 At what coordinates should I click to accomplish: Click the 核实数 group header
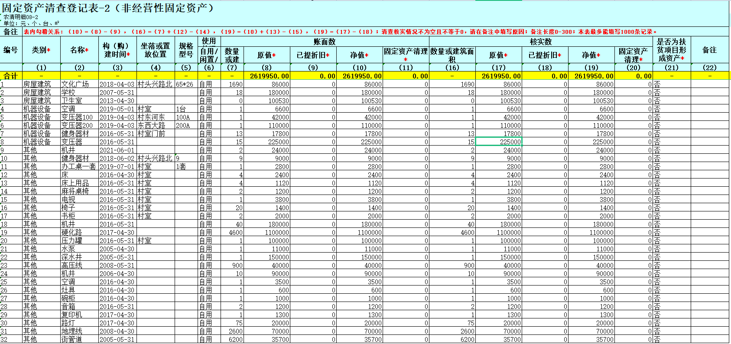click(x=541, y=42)
